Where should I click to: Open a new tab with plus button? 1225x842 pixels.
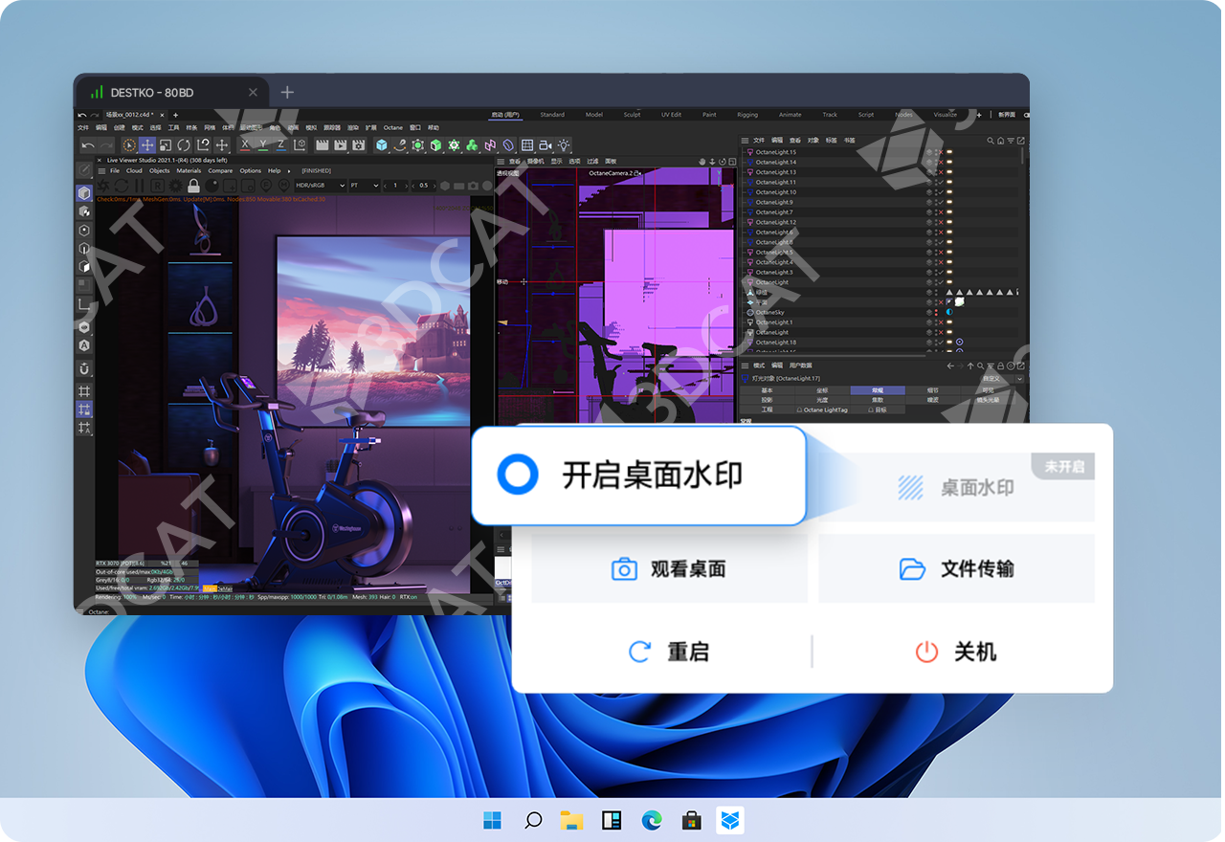pos(287,92)
